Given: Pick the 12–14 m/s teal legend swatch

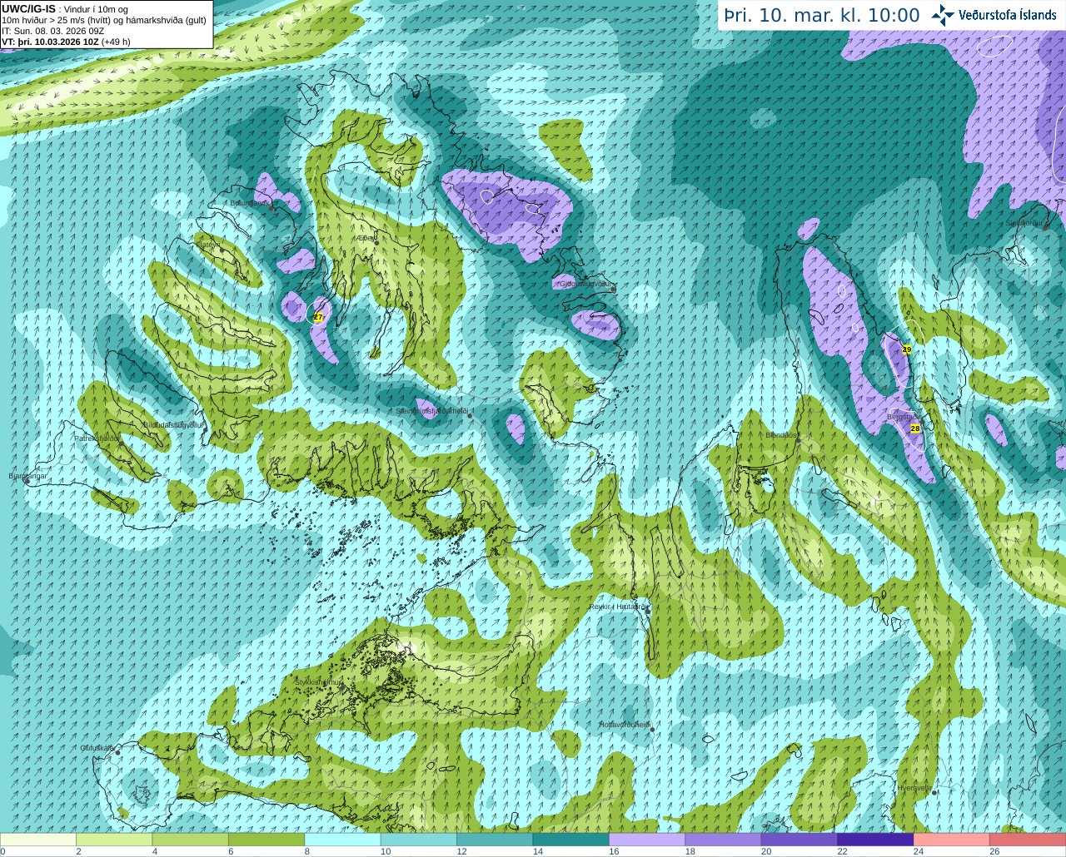Looking at the screenshot, I should (496, 840).
